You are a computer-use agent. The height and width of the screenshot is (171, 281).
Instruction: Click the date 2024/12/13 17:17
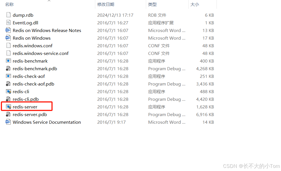115,15
